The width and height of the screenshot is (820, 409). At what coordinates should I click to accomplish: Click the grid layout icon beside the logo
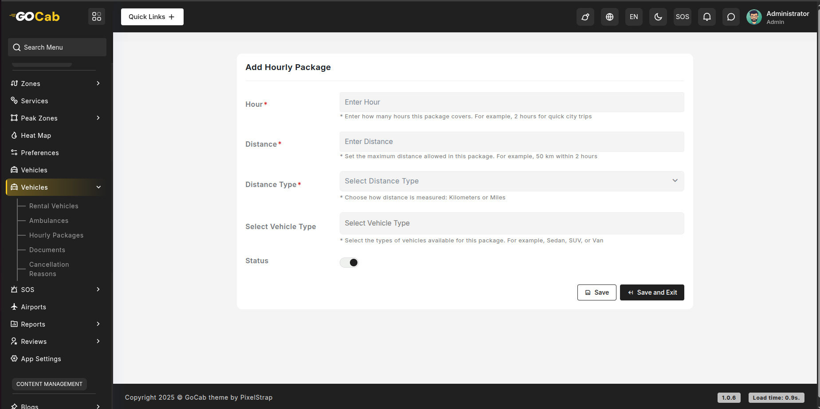(96, 17)
